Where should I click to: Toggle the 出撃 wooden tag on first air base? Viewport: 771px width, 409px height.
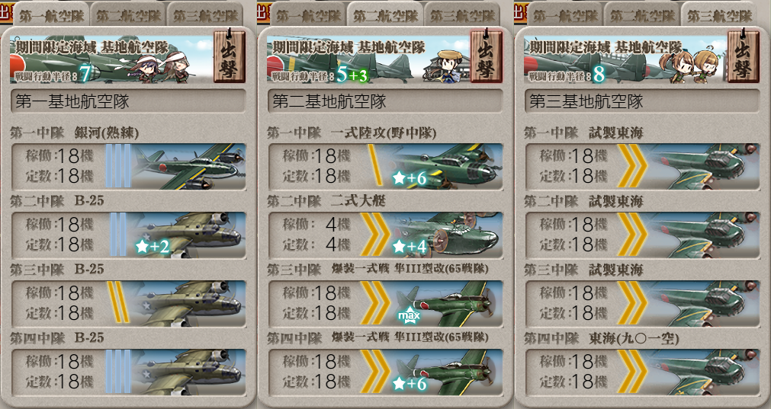[229, 56]
